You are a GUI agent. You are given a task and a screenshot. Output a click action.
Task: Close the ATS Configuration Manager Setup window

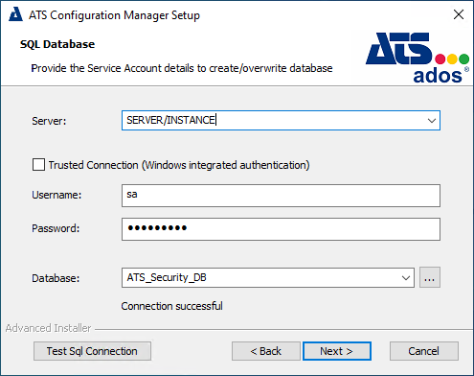tap(459, 14)
